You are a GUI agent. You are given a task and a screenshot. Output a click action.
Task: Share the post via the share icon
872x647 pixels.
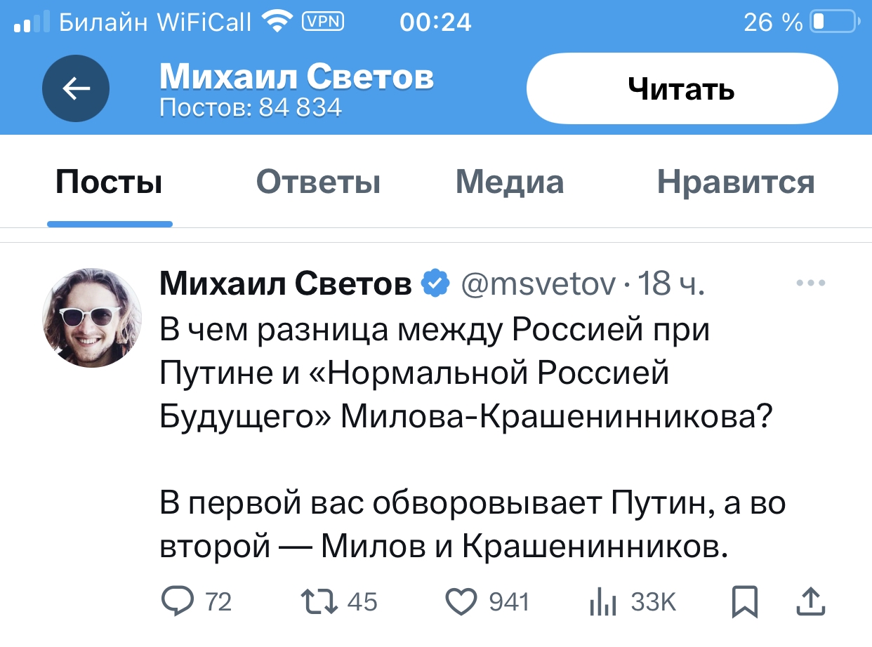[x=810, y=601]
